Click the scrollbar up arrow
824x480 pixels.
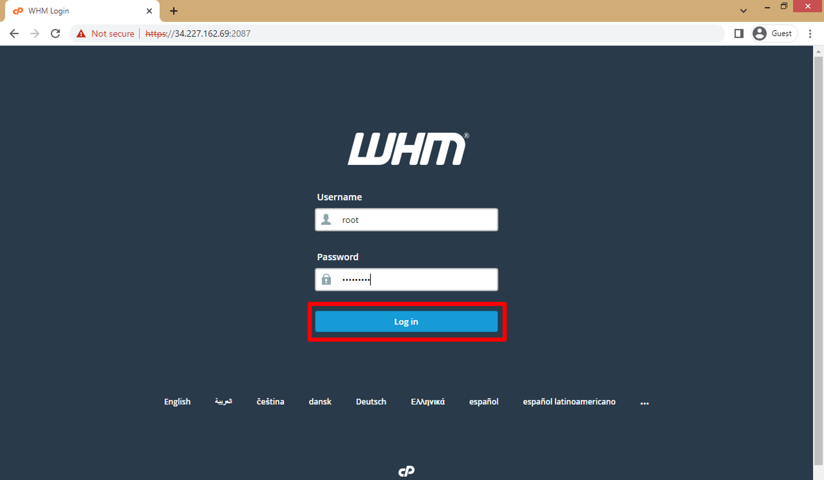point(819,51)
